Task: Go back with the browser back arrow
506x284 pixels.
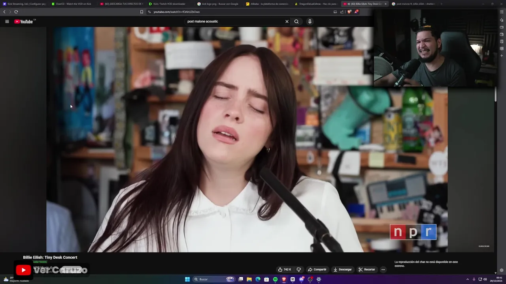Action: pos(4,12)
